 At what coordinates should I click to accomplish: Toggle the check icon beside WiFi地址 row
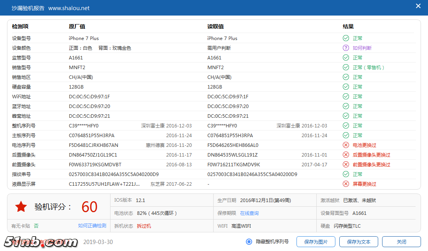coord(346,96)
